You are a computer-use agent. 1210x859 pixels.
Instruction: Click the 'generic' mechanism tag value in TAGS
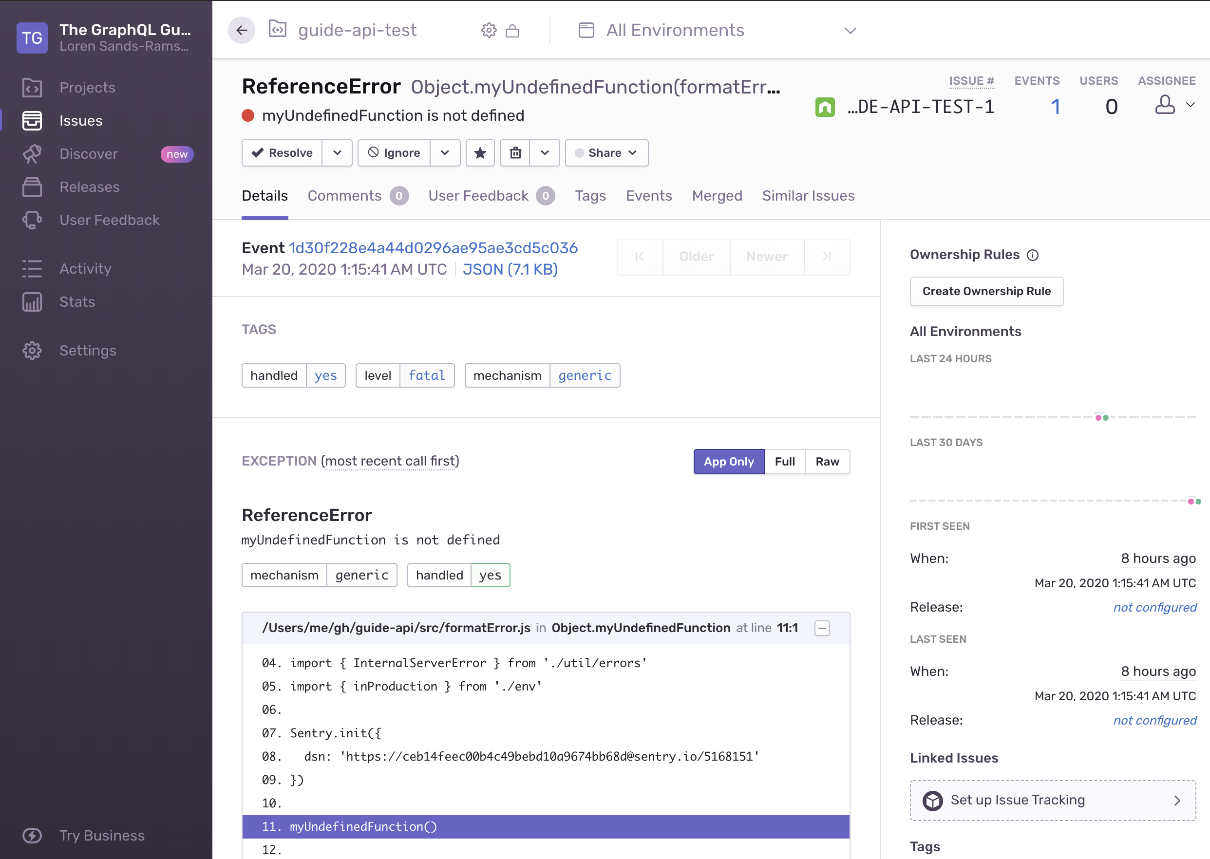pos(585,375)
